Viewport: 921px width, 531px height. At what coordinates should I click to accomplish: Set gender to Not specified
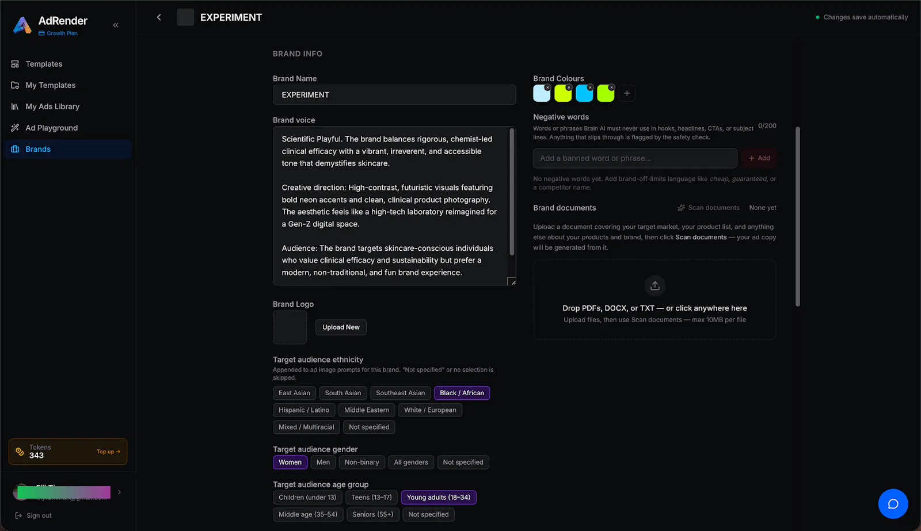pos(463,463)
